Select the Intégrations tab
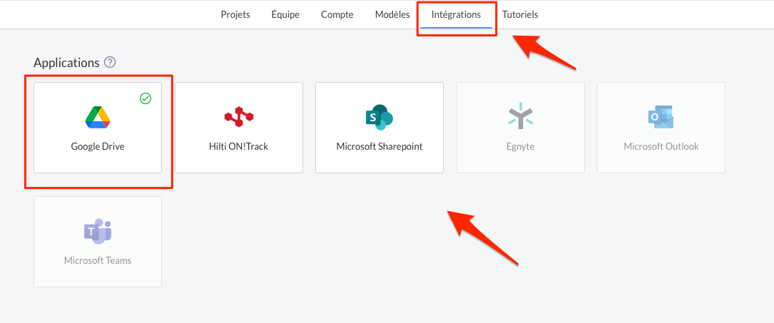This screenshot has height=323, width=774. 456,14
